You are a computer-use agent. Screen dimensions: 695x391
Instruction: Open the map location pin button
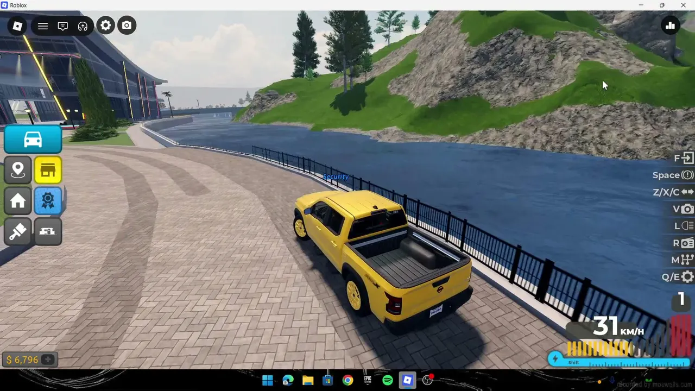[17, 170]
